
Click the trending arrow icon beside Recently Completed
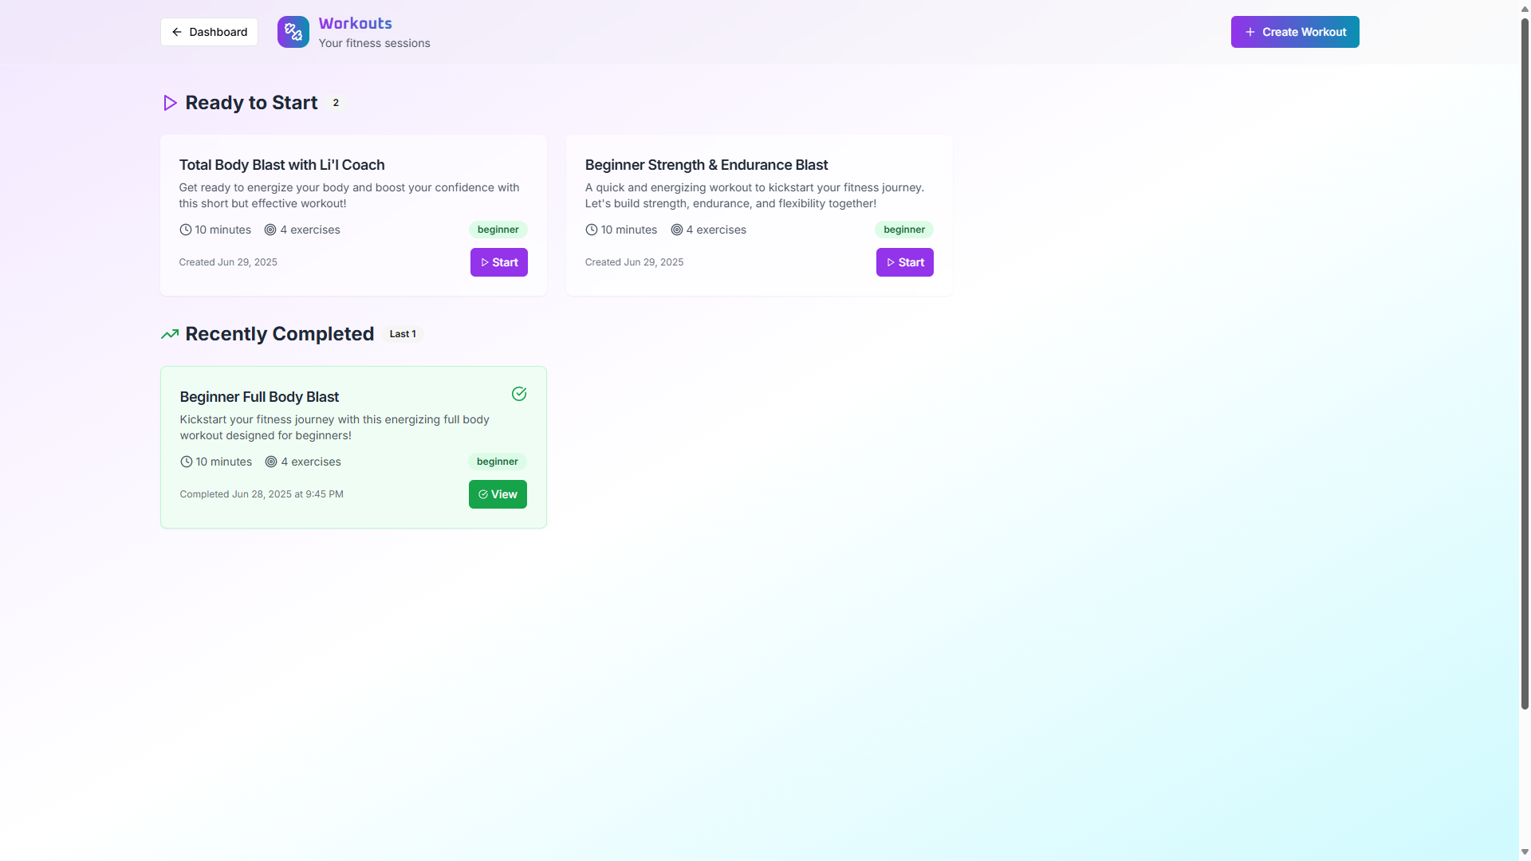click(x=170, y=334)
